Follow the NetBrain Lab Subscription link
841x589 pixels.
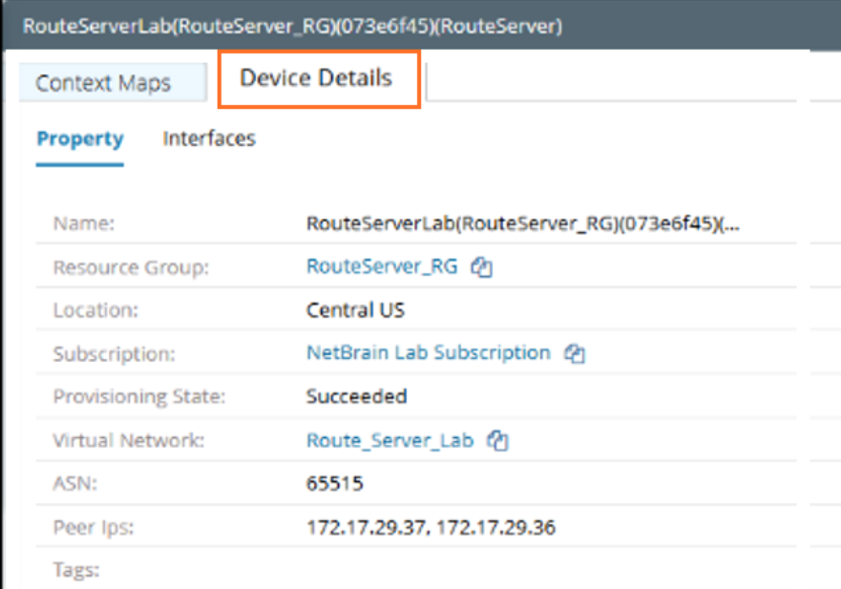coord(428,352)
